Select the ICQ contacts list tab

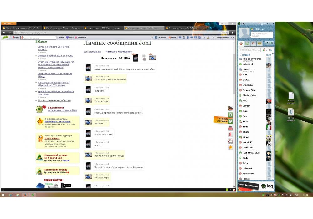[241, 43]
